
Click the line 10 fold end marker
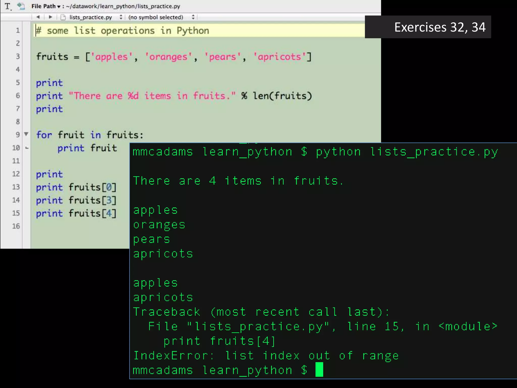pos(27,148)
